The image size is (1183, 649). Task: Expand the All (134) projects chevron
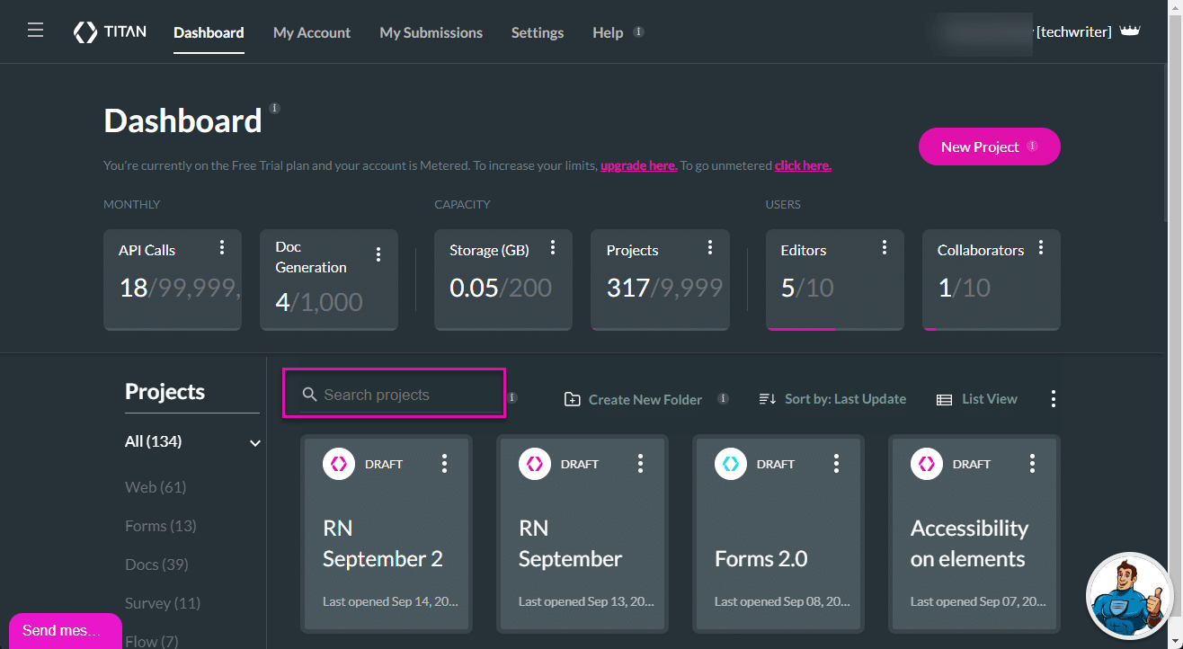coord(255,443)
